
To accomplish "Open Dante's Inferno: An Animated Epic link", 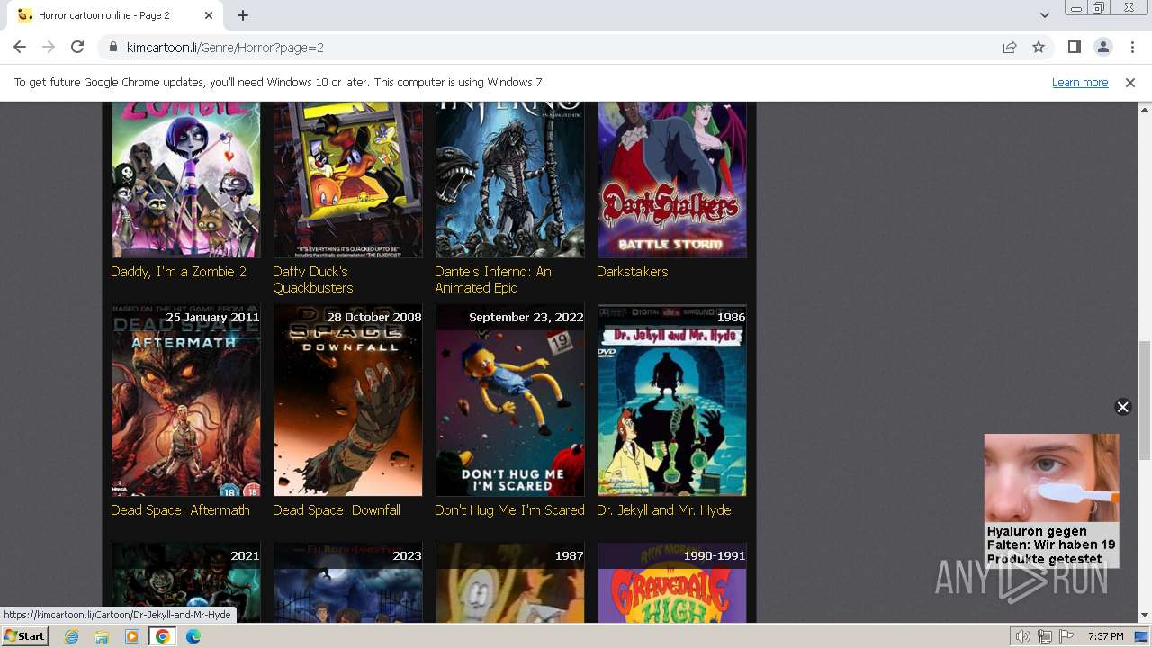I will (493, 279).
